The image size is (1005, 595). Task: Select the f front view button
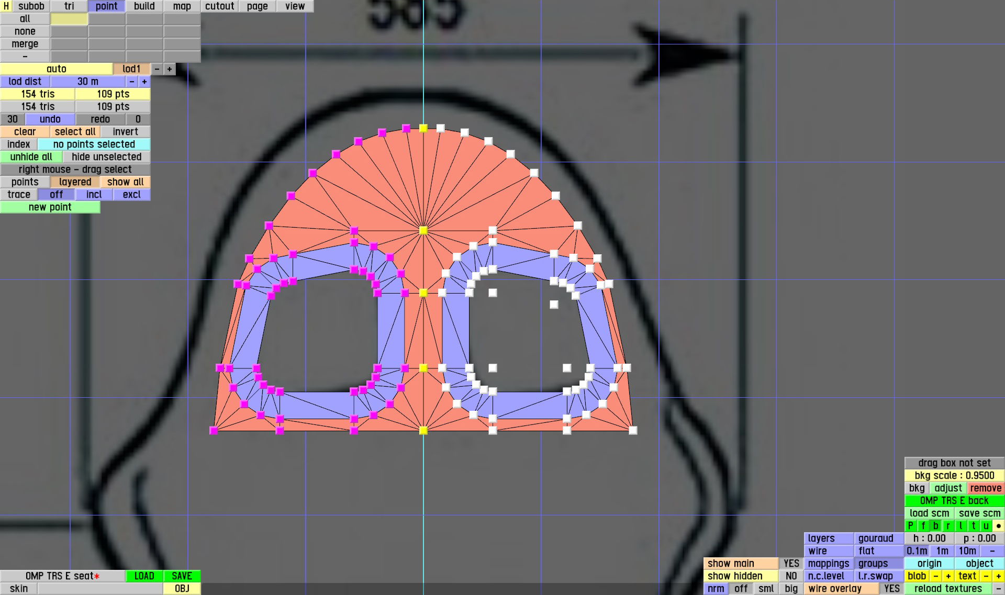pos(923,526)
